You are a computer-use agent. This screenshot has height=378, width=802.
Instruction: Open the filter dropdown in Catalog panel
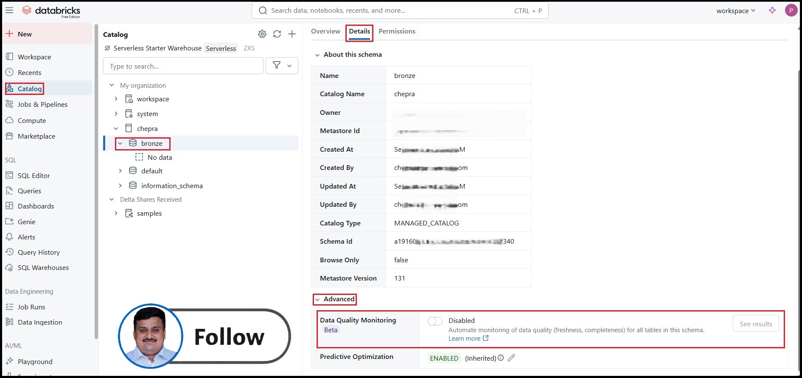pyautogui.click(x=282, y=66)
